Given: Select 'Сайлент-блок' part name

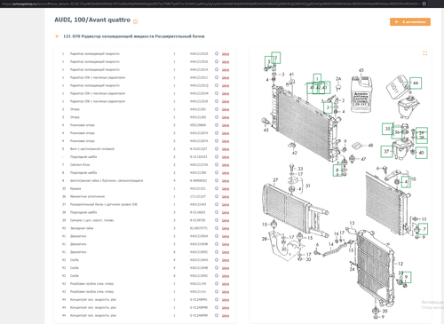Looking at the screenshot, I should point(80,164).
